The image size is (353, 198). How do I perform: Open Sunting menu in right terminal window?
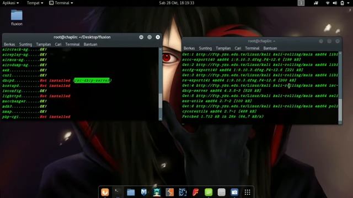pos(205,48)
